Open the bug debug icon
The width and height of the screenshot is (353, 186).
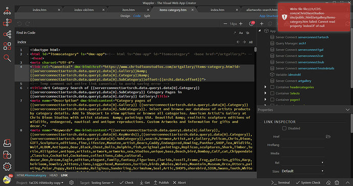point(337,182)
